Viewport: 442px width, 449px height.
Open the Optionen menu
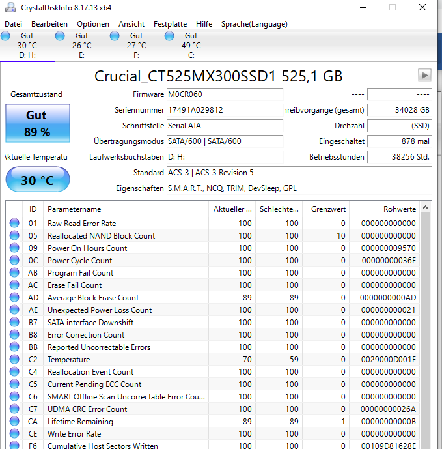[93, 24]
